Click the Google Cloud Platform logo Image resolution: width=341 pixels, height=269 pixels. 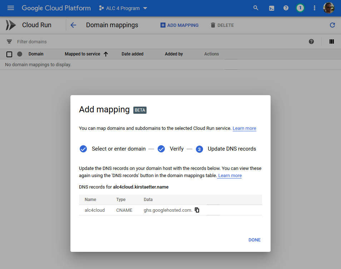pyautogui.click(x=56, y=8)
